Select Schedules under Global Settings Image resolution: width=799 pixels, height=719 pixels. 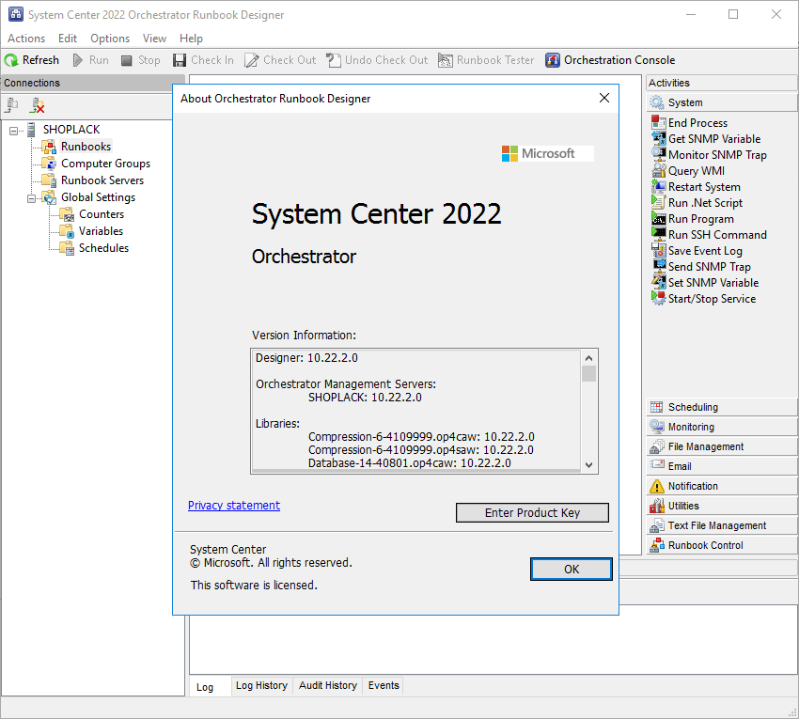coord(103,248)
